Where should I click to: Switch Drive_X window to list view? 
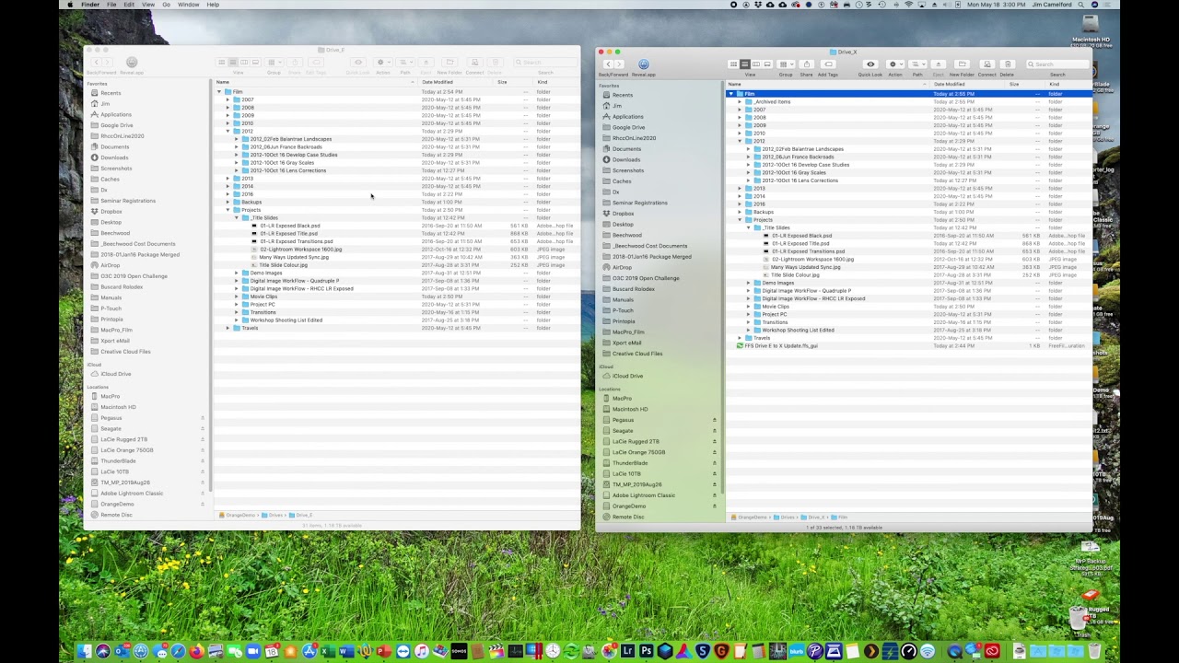(x=745, y=64)
